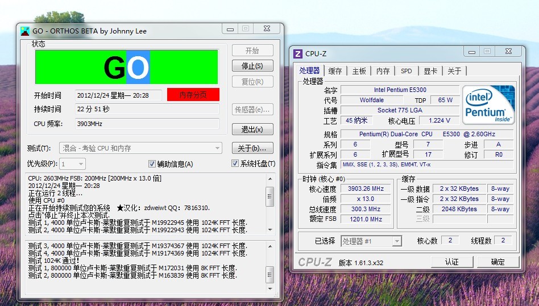Click the 插槽 value Socket 775 LGA

[x=400, y=111]
